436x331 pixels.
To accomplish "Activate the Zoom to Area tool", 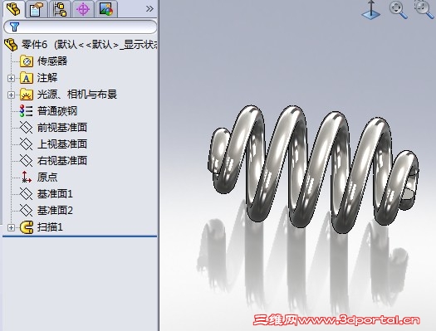I will coord(424,9).
